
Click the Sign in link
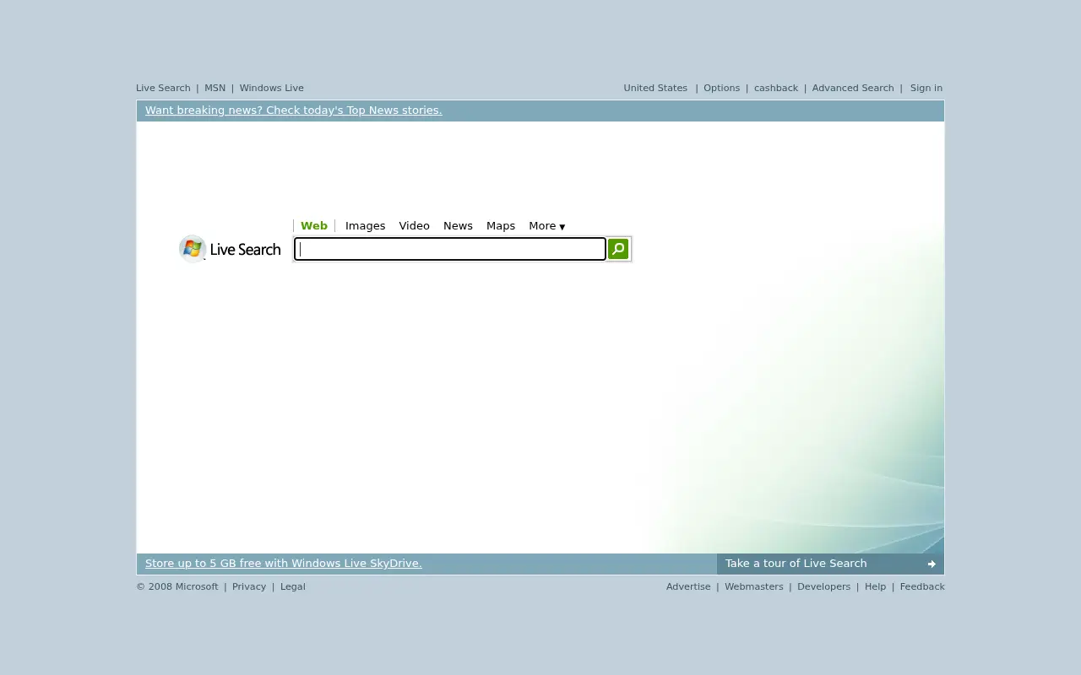pyautogui.click(x=926, y=88)
